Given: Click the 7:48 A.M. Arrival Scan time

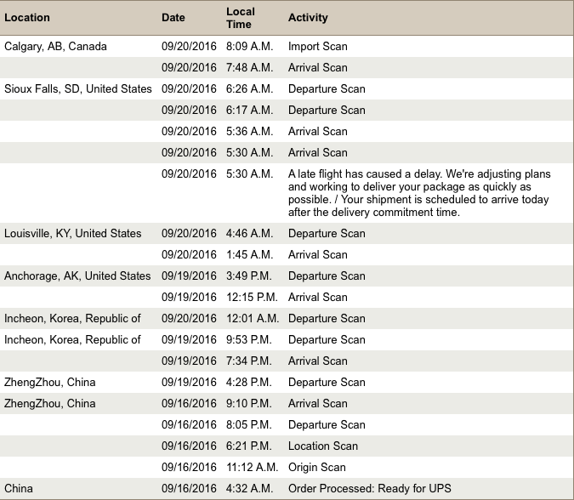Looking at the screenshot, I should [x=250, y=68].
